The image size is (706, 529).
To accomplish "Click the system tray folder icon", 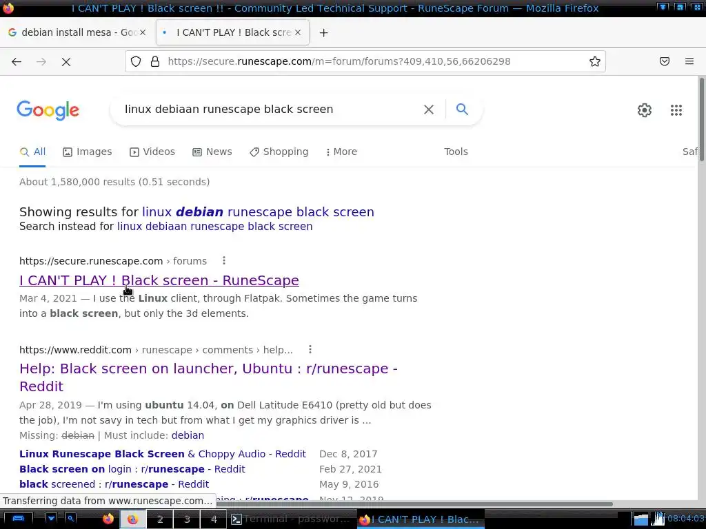I will click(641, 519).
